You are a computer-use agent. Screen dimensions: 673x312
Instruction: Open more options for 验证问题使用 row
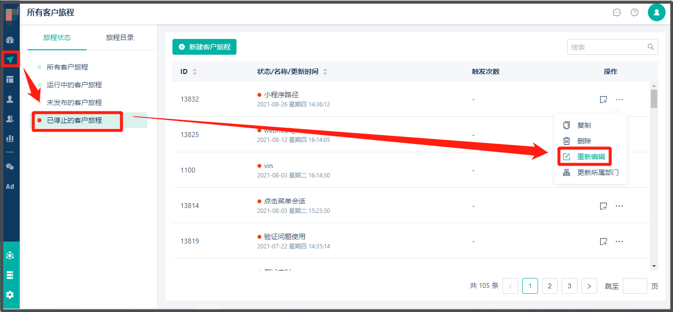(619, 242)
